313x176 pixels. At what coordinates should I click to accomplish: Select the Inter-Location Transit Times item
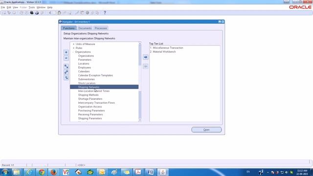coord(94,91)
